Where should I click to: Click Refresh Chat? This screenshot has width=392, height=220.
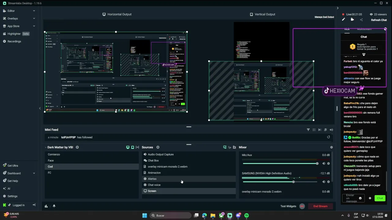point(379,20)
